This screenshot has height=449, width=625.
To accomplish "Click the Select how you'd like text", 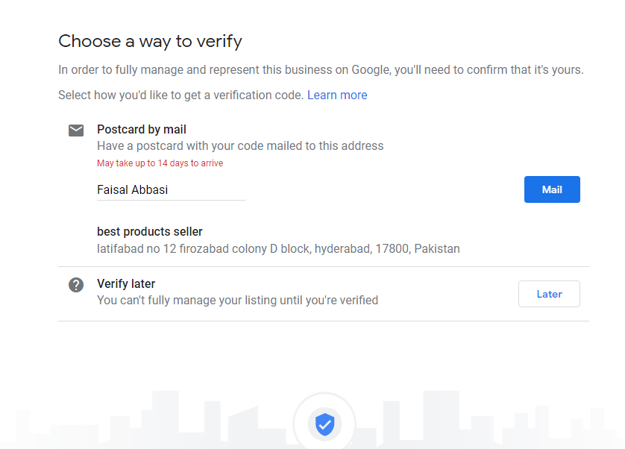I will point(181,95).
